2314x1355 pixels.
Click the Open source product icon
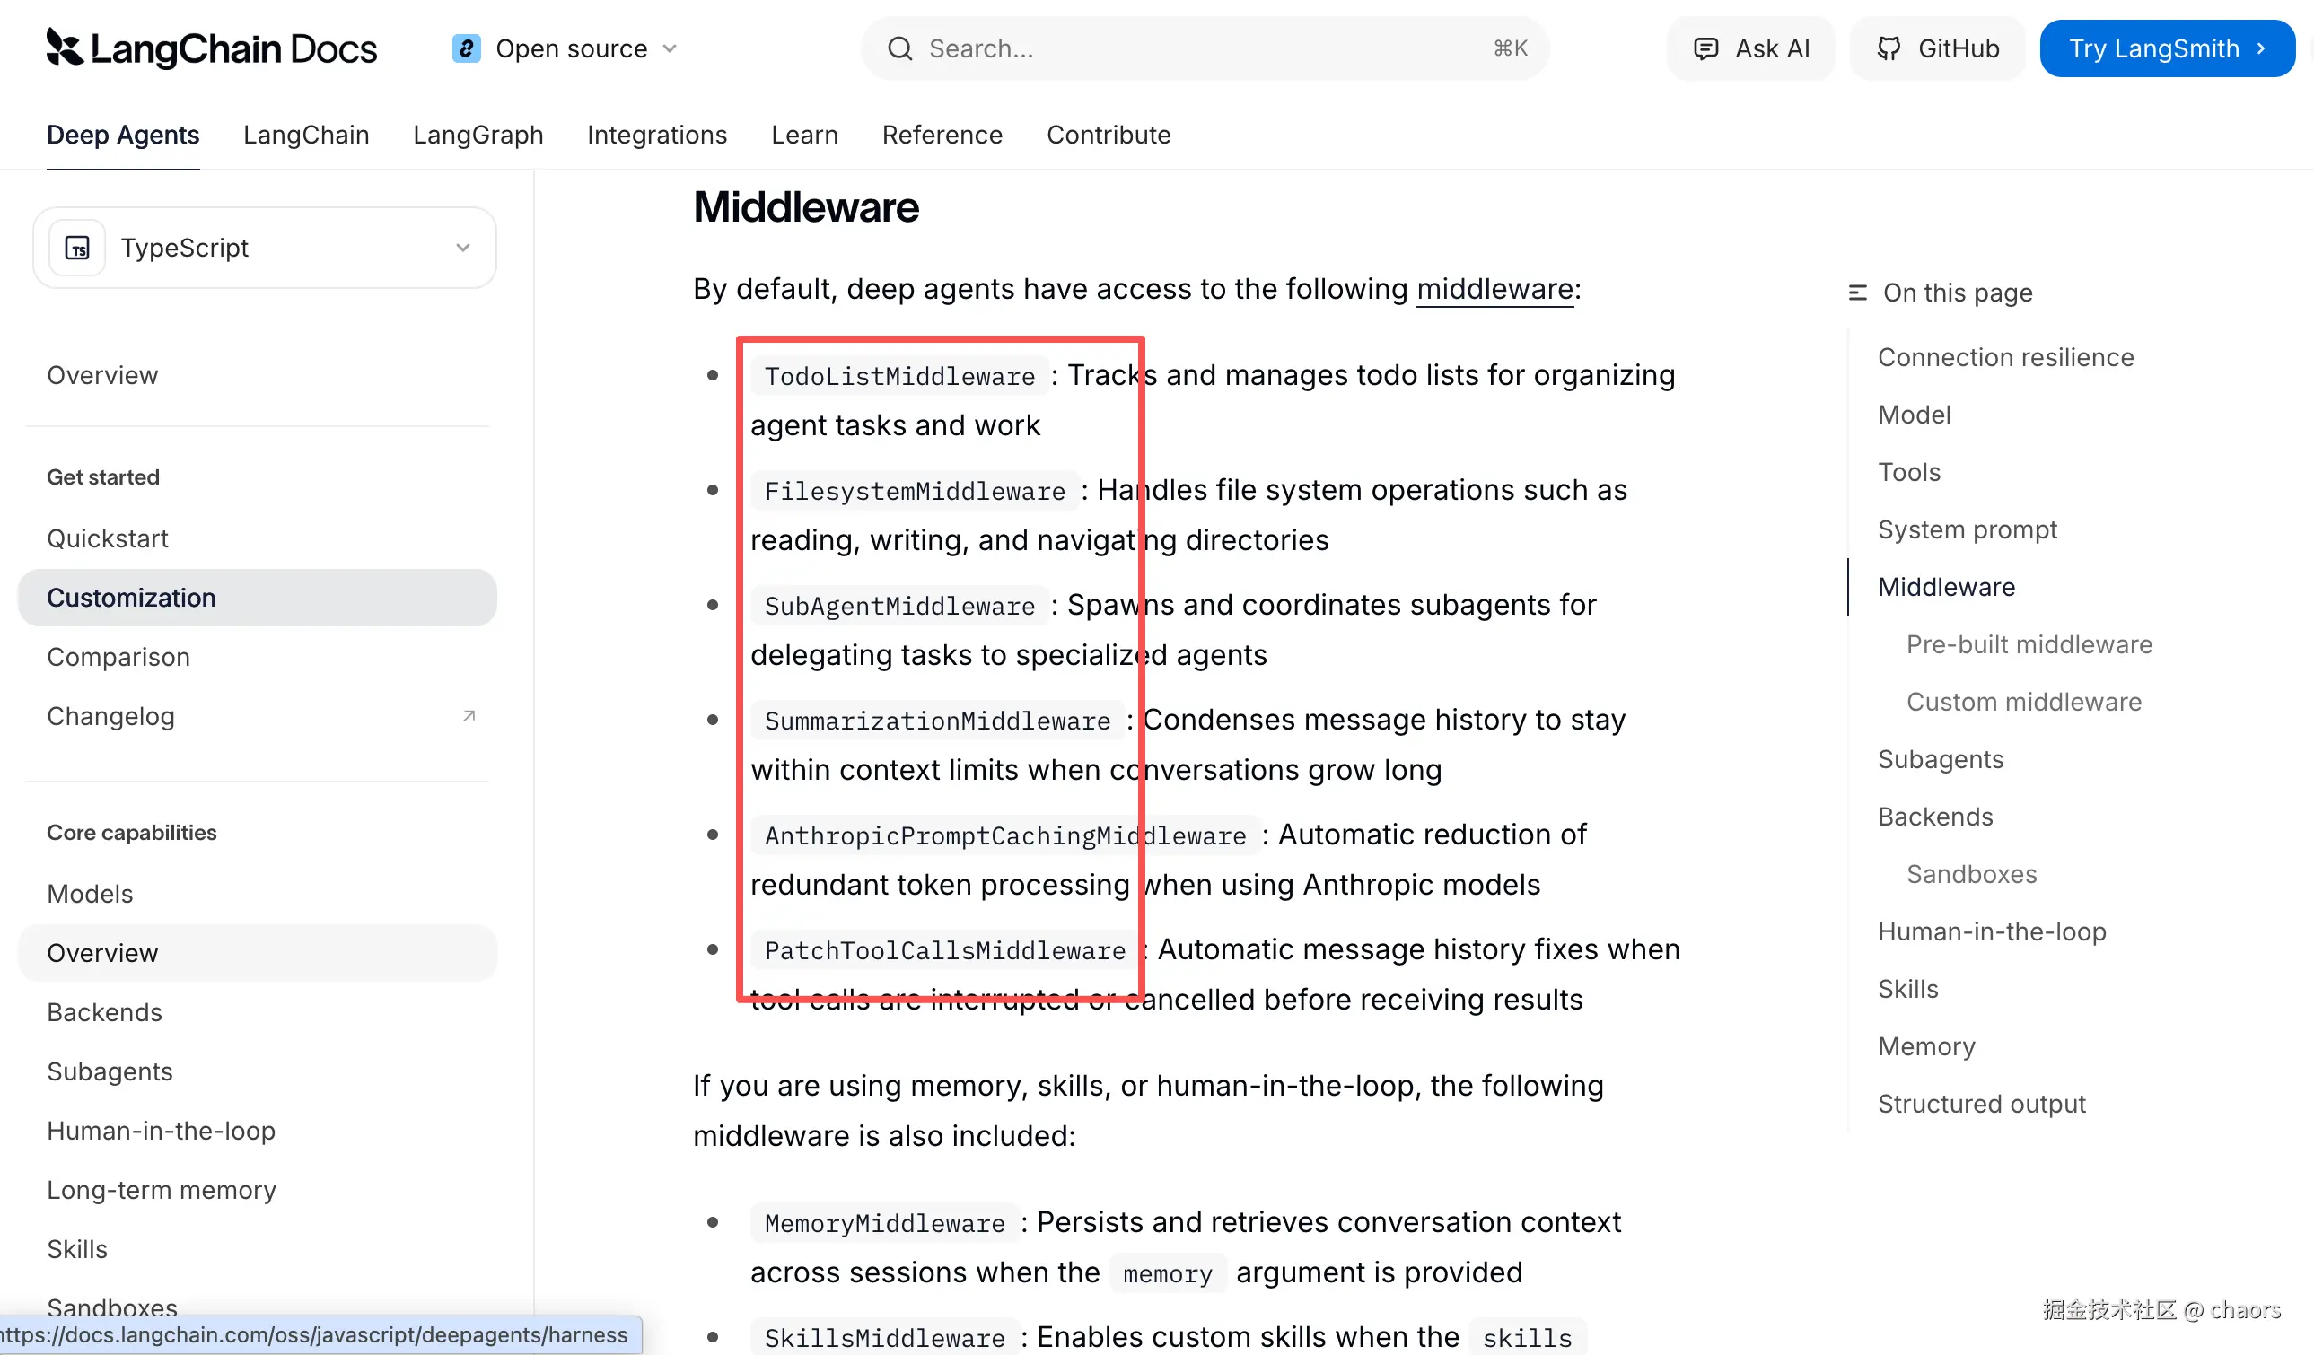click(x=466, y=48)
